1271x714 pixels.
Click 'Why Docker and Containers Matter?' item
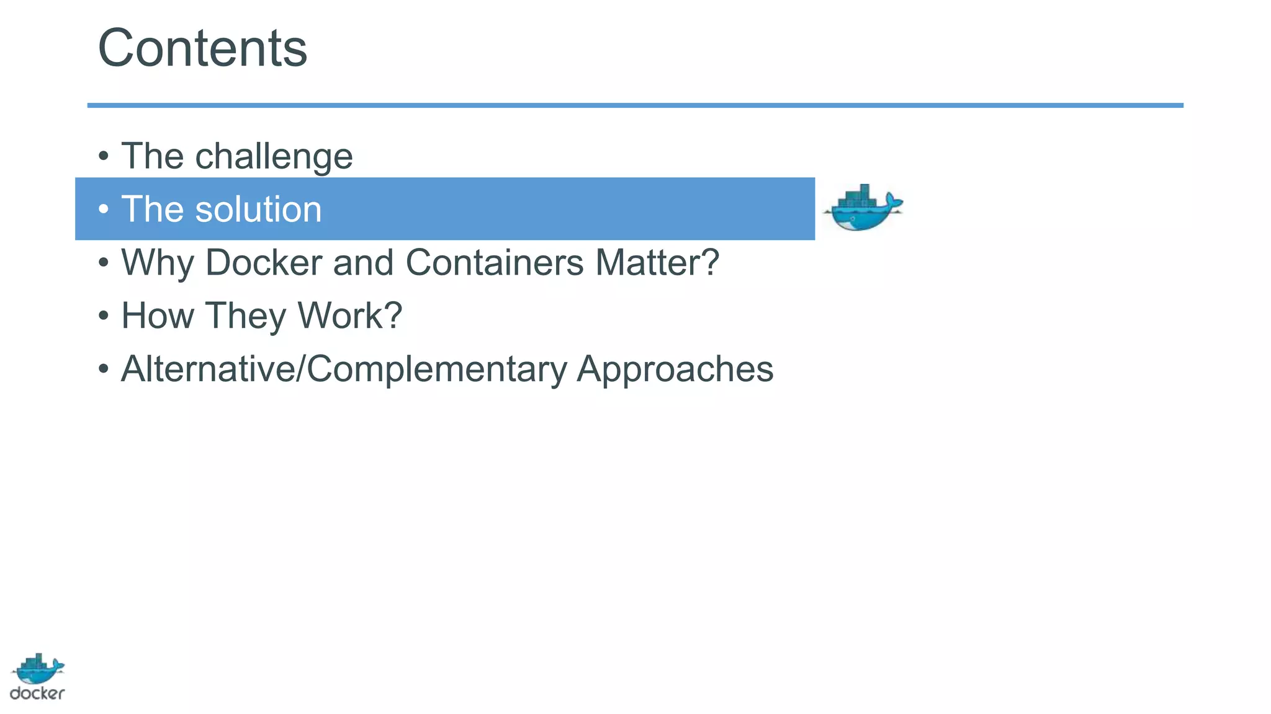420,262
